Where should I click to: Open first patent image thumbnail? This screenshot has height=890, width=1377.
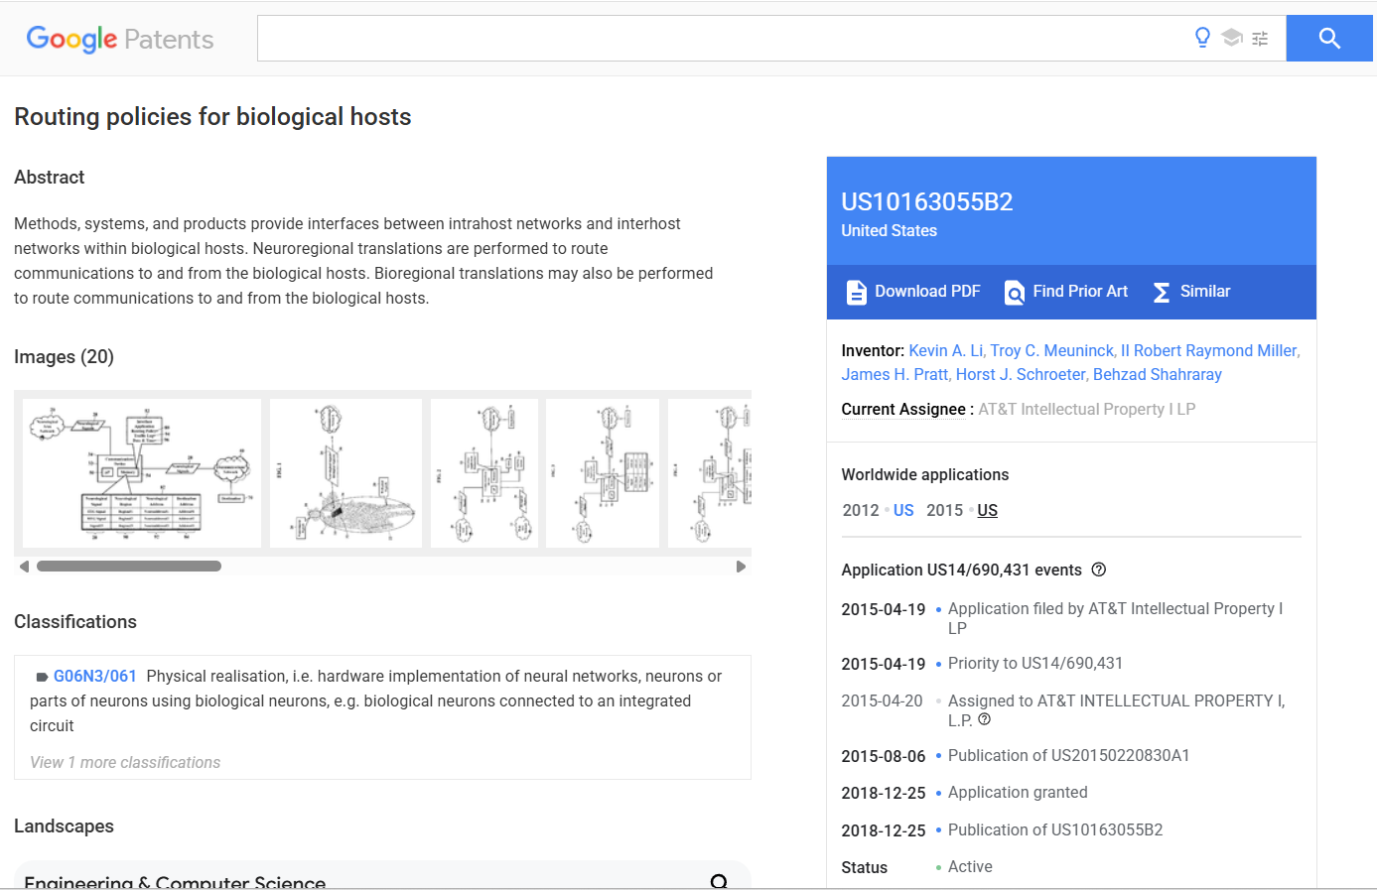tap(142, 473)
